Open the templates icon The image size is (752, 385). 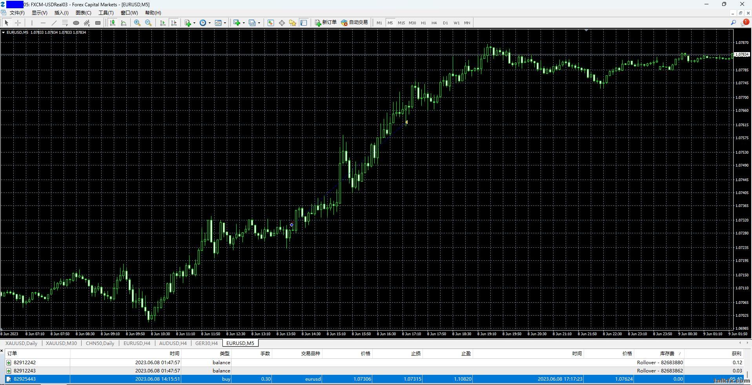tap(218, 23)
